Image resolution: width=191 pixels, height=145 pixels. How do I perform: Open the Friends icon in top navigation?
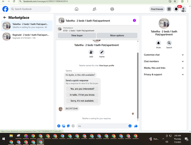tap(94, 9)
